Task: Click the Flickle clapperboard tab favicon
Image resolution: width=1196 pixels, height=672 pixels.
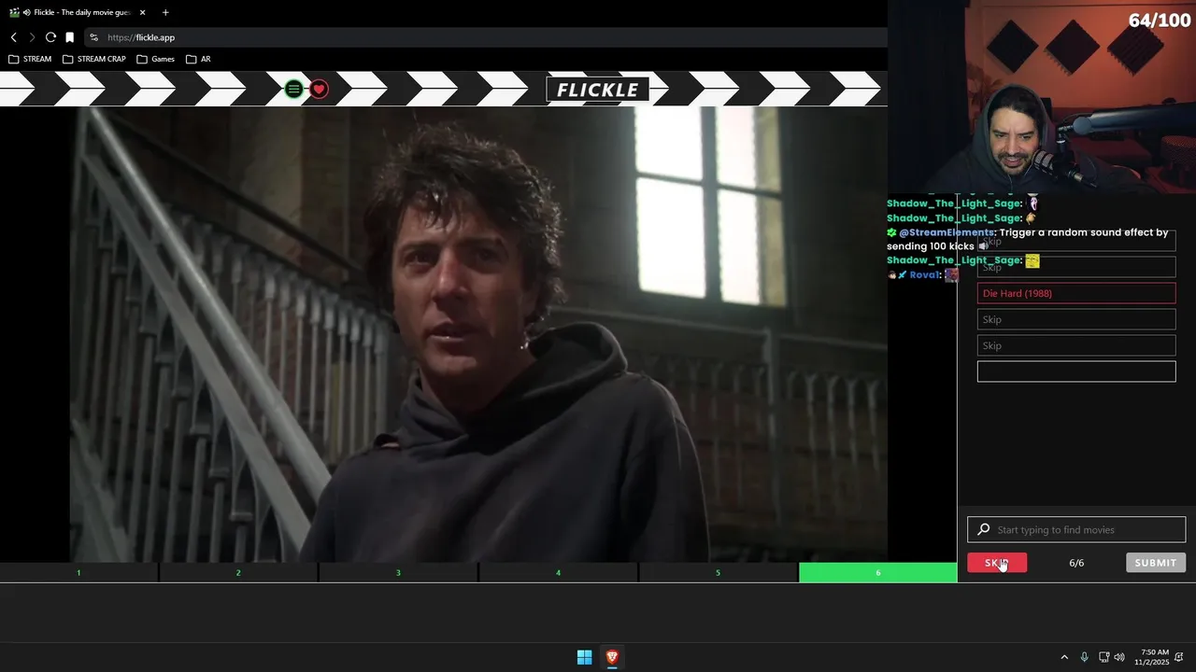Action: tap(14, 13)
